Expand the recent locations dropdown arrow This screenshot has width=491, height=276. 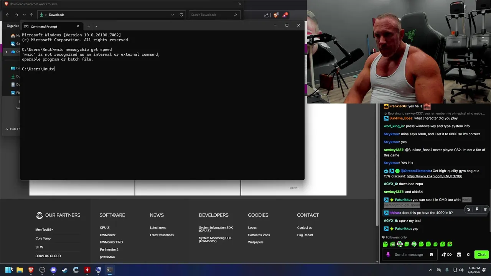point(24,15)
